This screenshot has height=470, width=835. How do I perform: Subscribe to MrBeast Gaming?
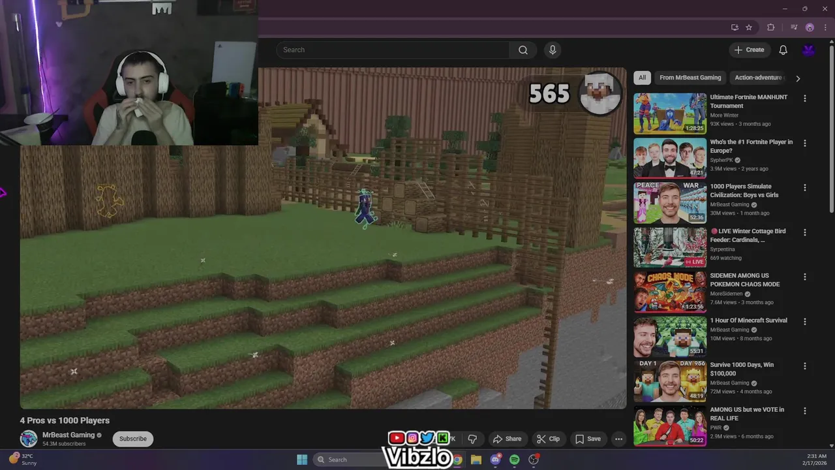coord(133,439)
